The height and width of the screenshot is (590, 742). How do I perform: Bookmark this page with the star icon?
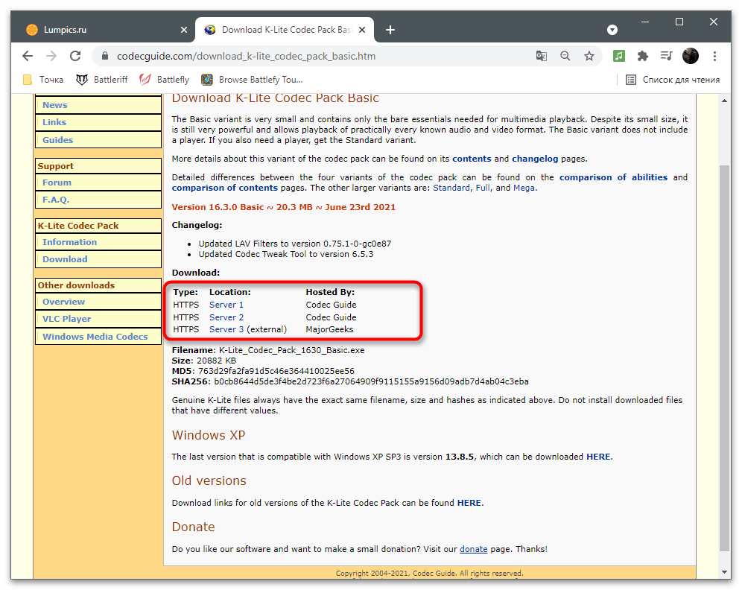589,56
